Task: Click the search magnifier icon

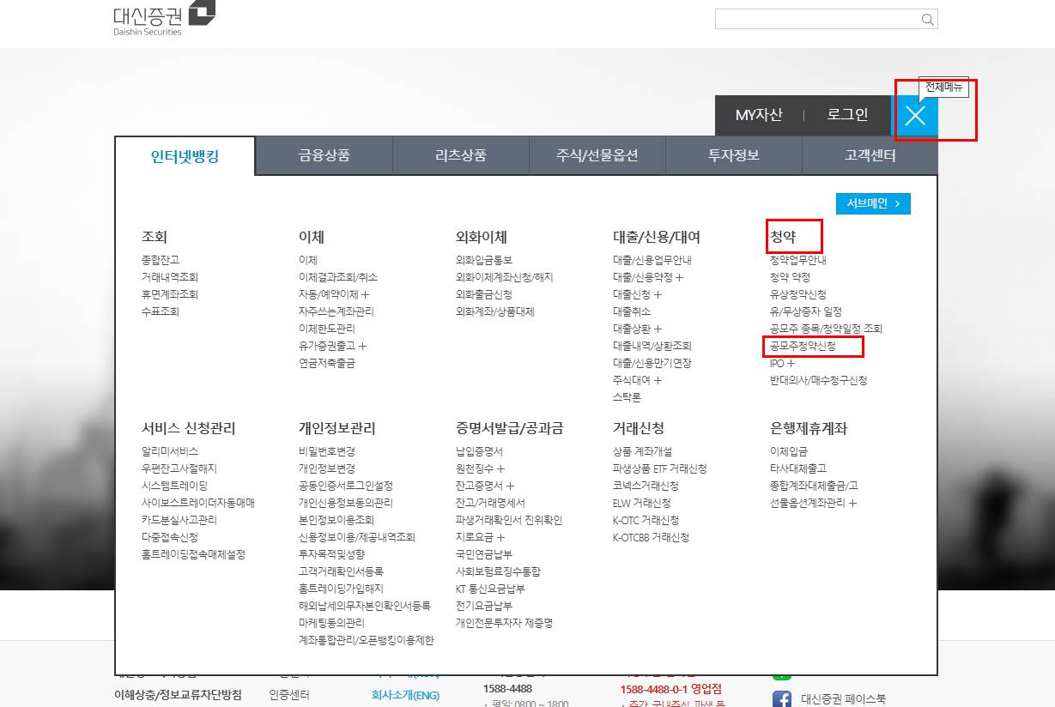Action: click(925, 18)
